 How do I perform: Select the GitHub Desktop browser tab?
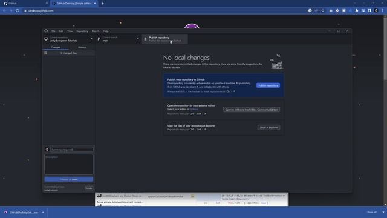click(74, 4)
